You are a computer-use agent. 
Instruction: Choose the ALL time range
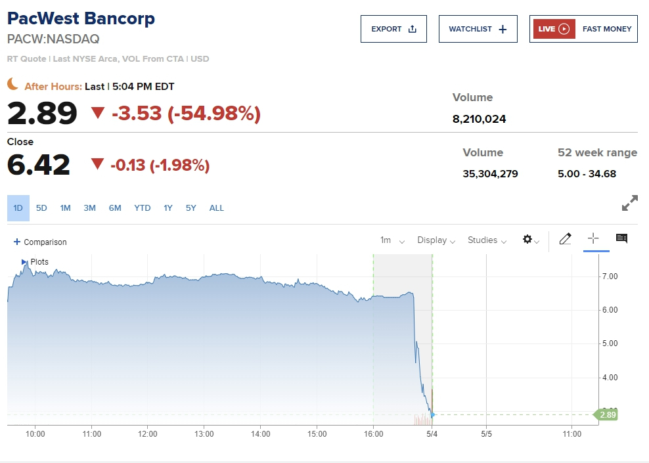(217, 208)
